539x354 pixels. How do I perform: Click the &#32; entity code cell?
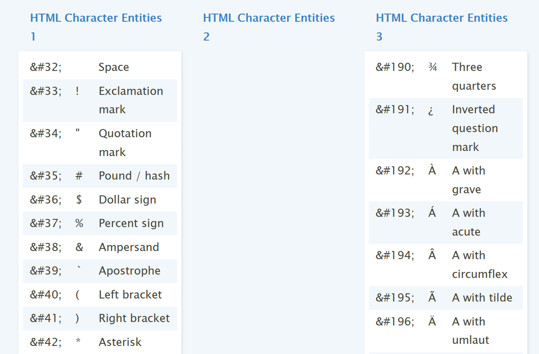46,67
